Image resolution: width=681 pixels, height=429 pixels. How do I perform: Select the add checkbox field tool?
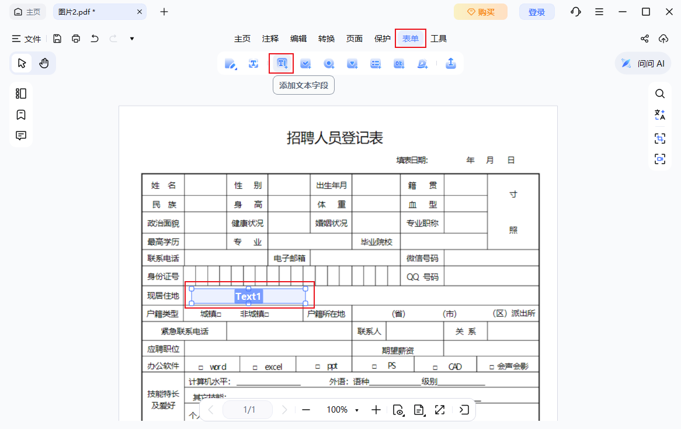coord(306,64)
